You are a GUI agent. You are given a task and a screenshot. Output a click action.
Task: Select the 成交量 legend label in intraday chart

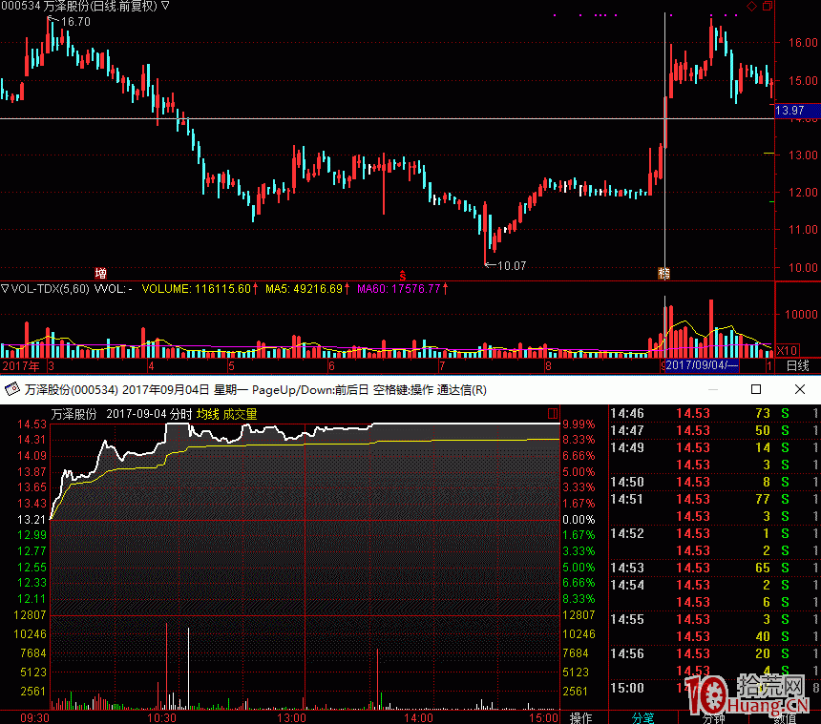click(x=241, y=414)
